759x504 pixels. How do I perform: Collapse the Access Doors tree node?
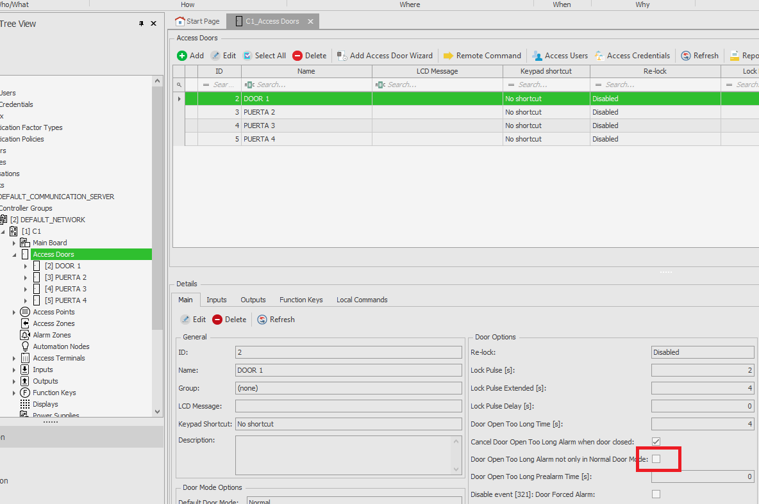[x=14, y=255]
